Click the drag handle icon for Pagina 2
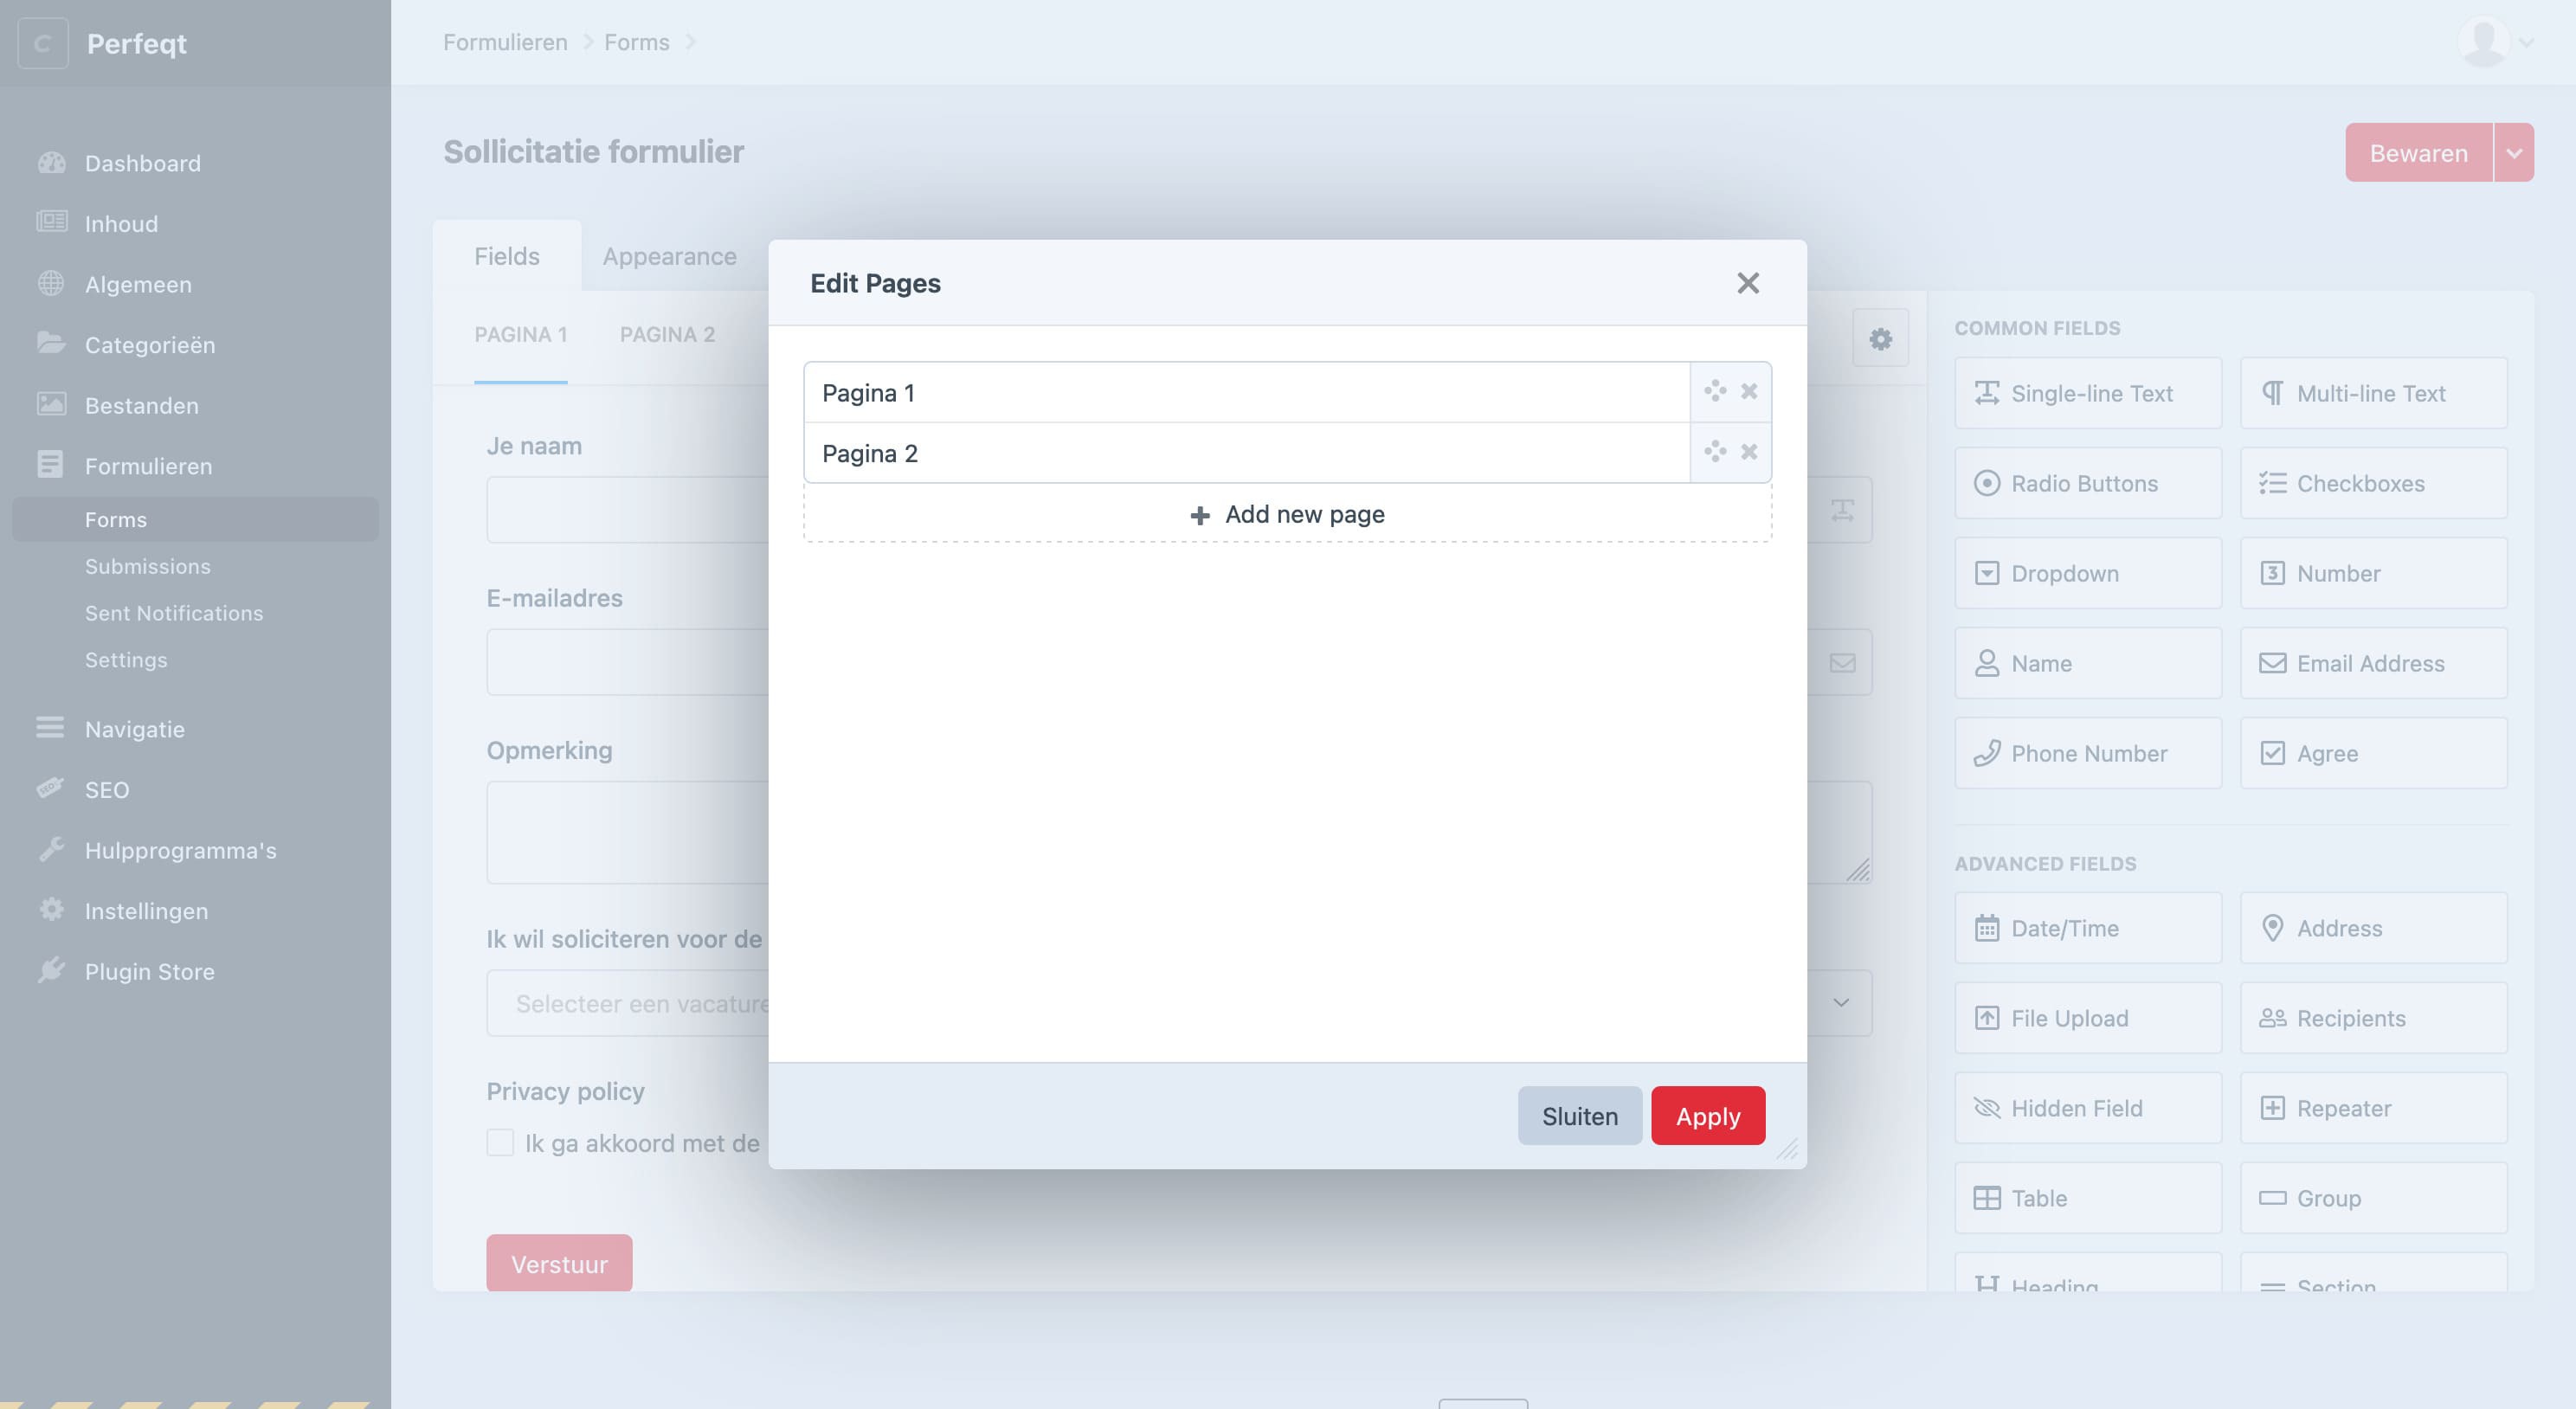Screen dimensions: 2576x1409 click(1714, 451)
